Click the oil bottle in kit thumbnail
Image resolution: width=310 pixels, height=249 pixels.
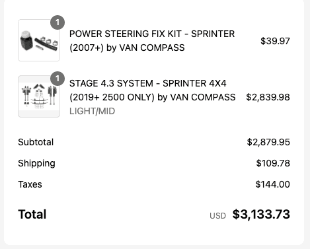(x=26, y=40)
